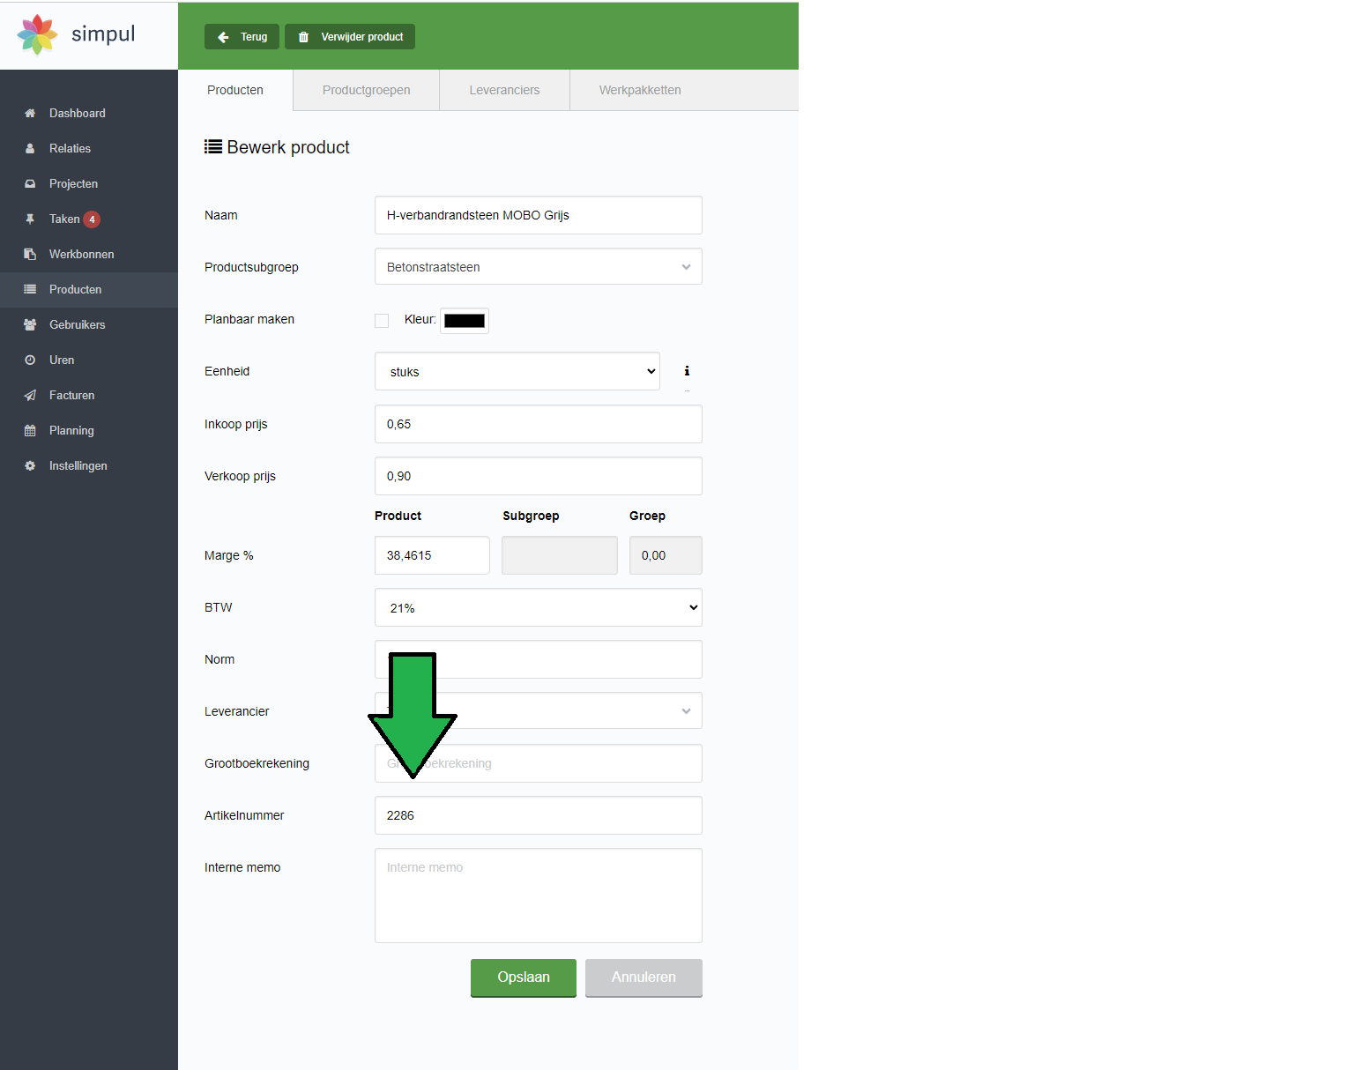This screenshot has height=1070, width=1354.
Task: Click the Opslaan button
Action: click(524, 977)
